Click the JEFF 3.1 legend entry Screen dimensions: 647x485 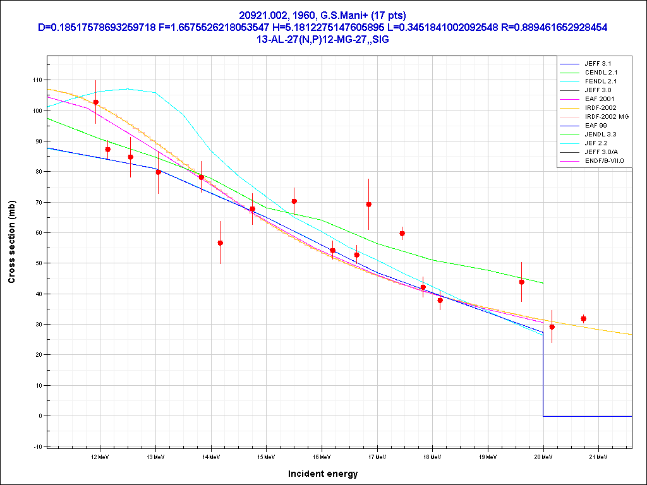pos(598,64)
